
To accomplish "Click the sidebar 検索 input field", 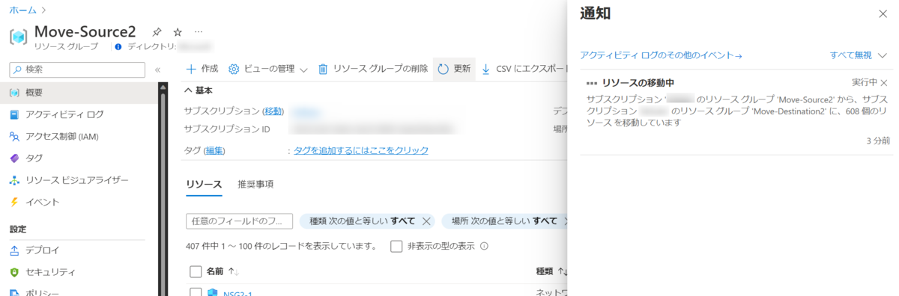I will pyautogui.click(x=77, y=70).
